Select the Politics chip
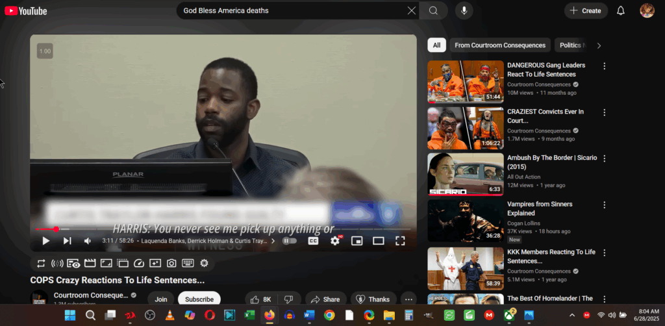665x326 pixels. coord(571,45)
